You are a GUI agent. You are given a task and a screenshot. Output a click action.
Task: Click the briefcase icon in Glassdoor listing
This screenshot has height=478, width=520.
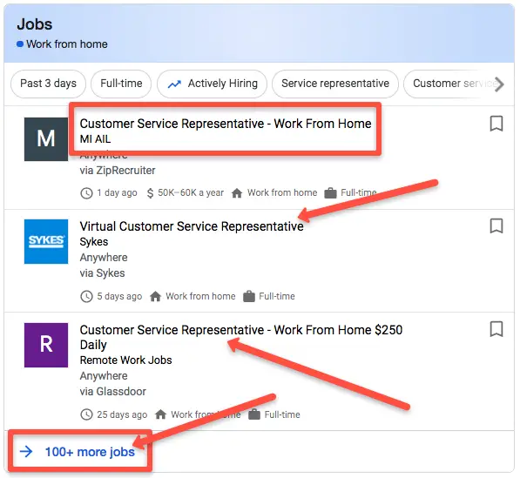point(254,414)
